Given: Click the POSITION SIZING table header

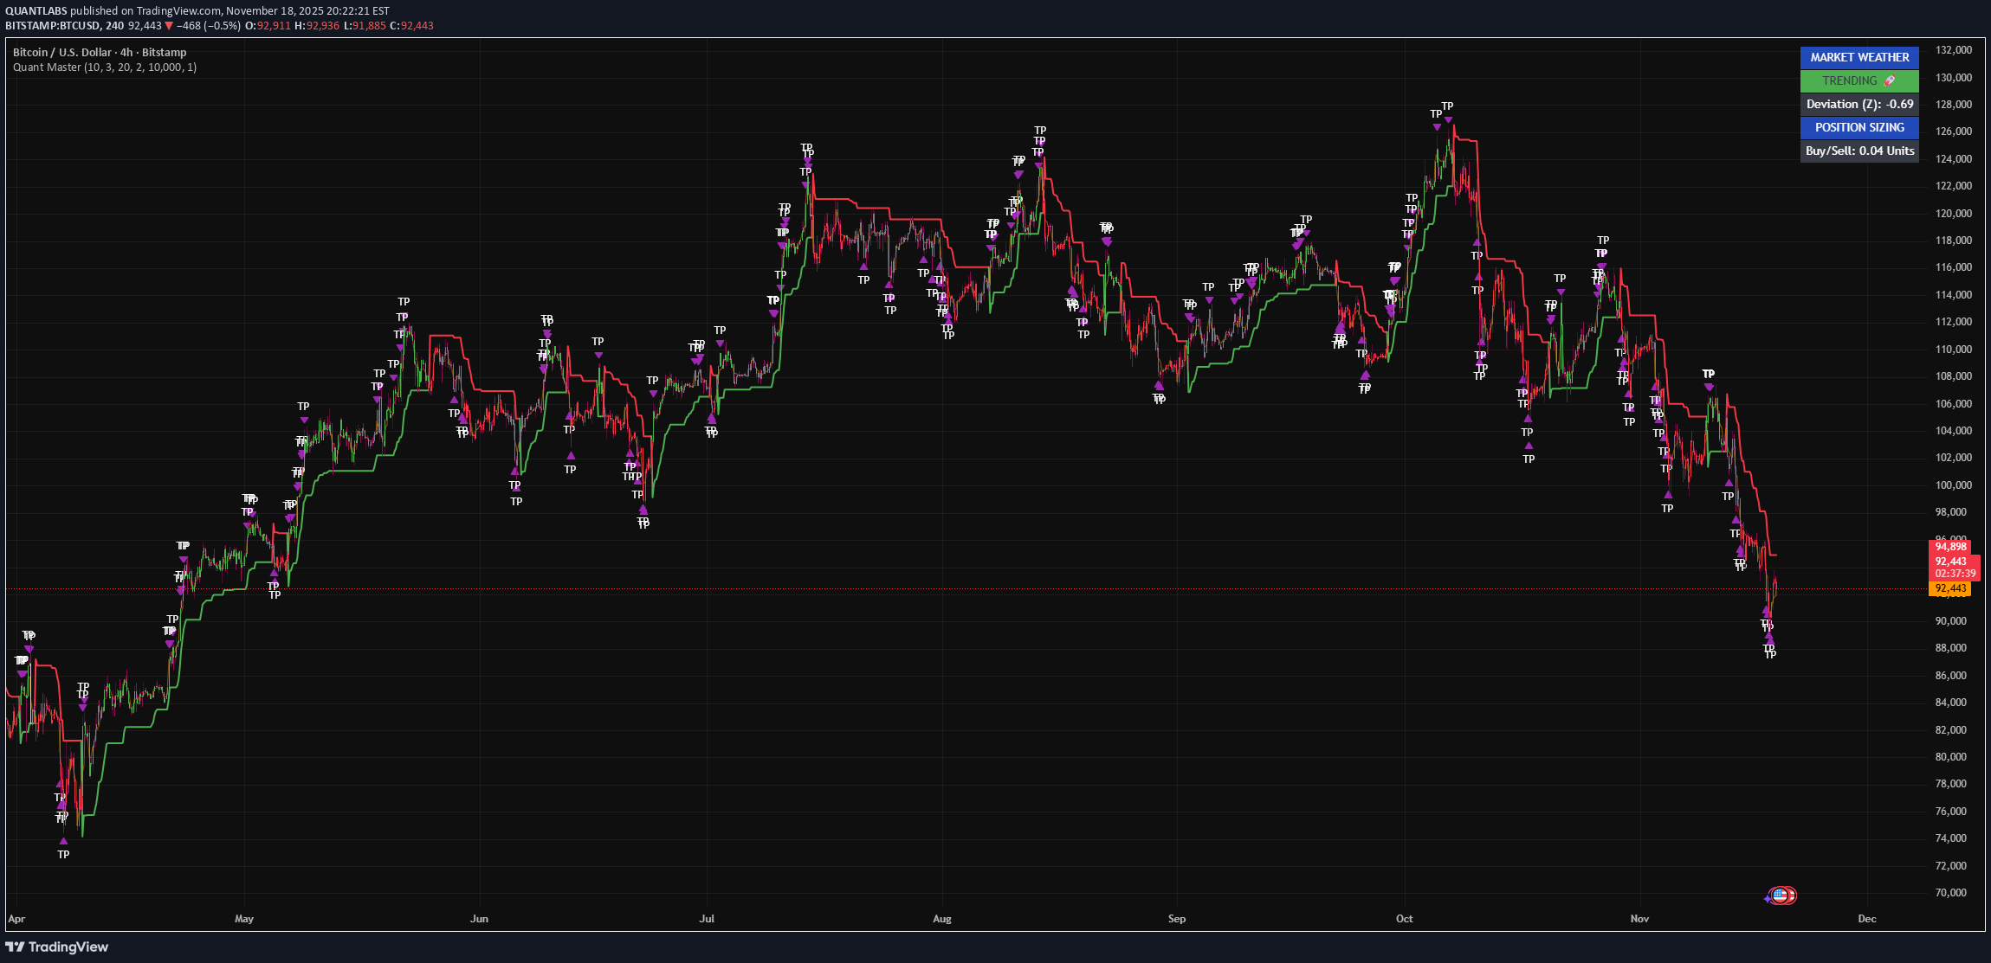Looking at the screenshot, I should point(1859,127).
